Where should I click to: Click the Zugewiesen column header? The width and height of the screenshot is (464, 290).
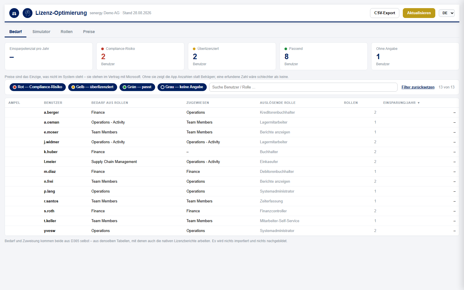click(197, 103)
